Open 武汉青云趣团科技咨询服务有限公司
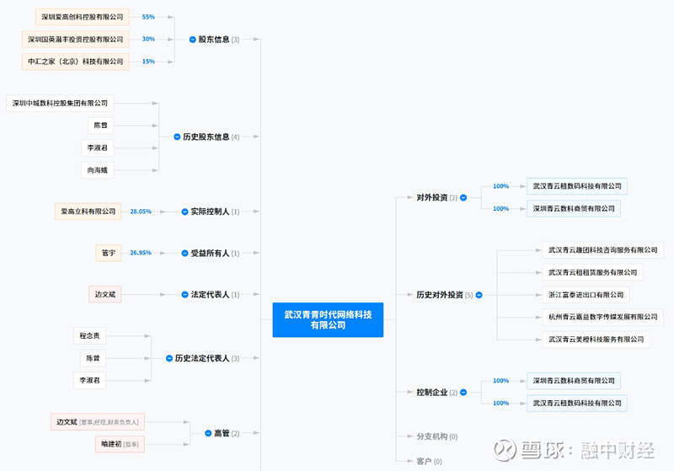This screenshot has width=674, height=471. [x=602, y=249]
